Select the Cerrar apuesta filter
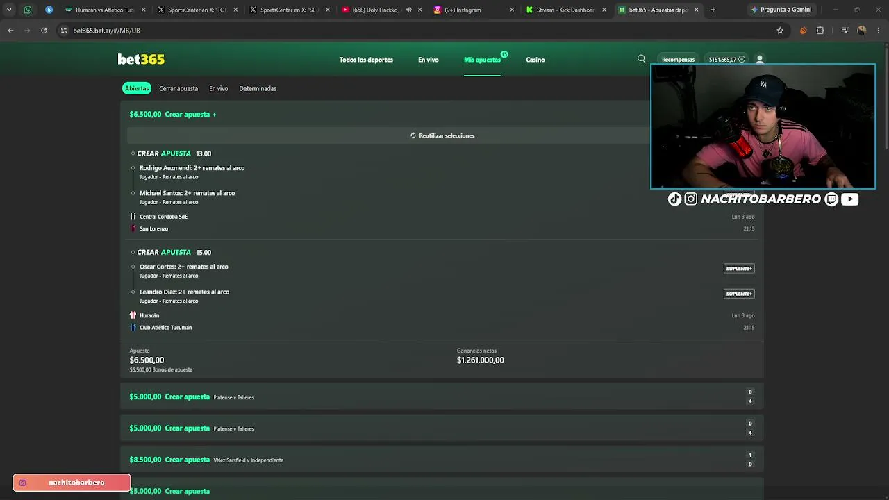 pos(178,89)
